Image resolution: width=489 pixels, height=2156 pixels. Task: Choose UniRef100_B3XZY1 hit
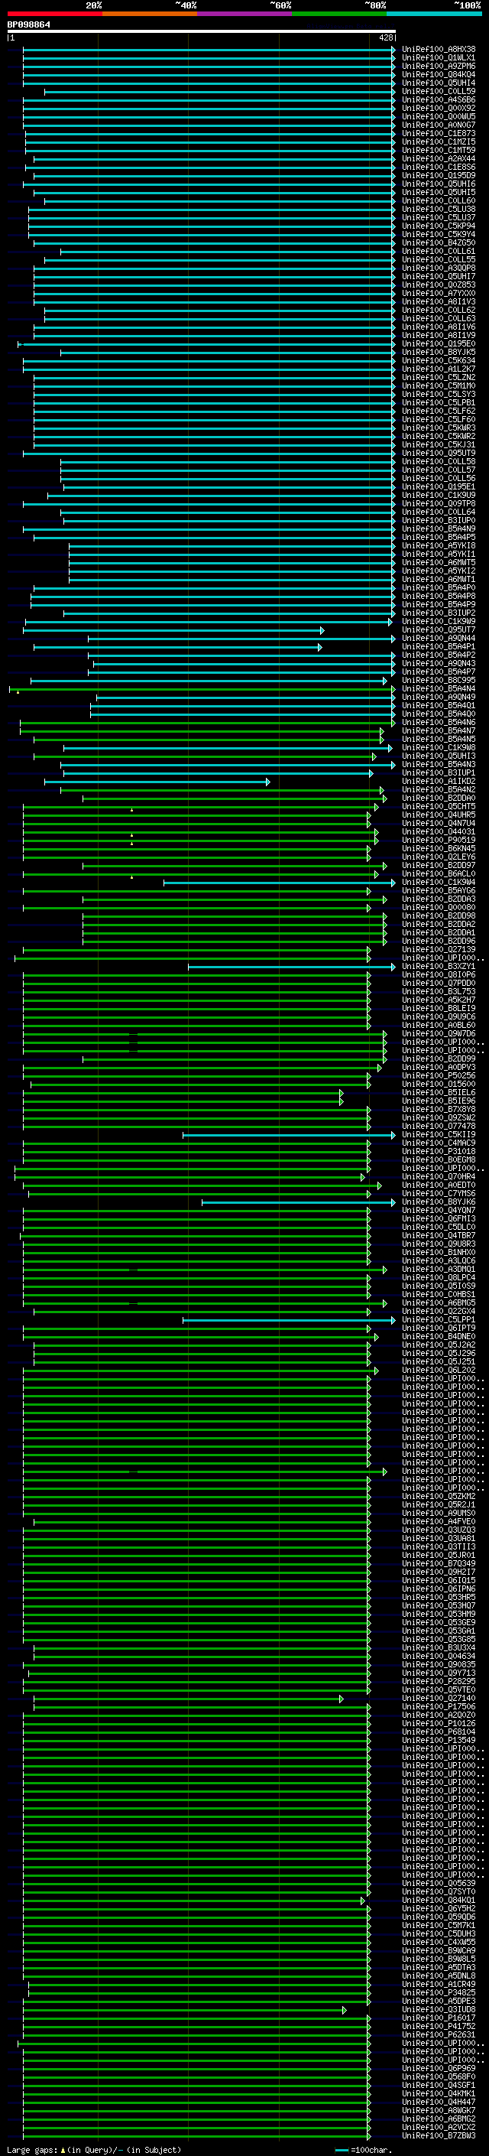439,966
